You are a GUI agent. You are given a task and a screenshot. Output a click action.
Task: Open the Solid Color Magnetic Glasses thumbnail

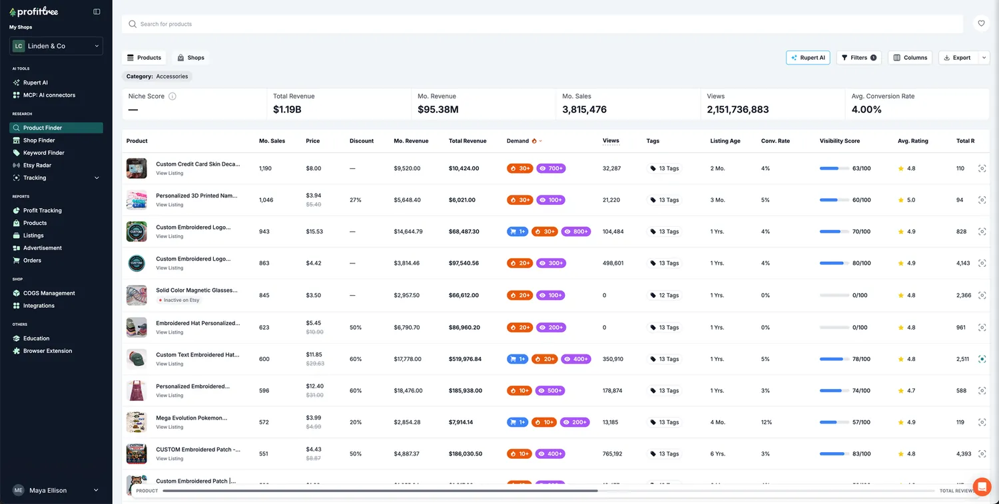tap(137, 295)
